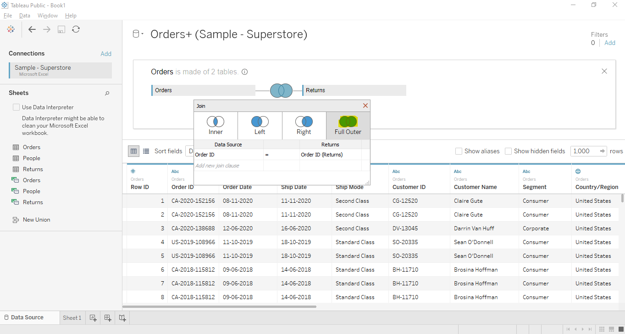Create a new dashboard icon
The width and height of the screenshot is (625, 334).
(108, 317)
